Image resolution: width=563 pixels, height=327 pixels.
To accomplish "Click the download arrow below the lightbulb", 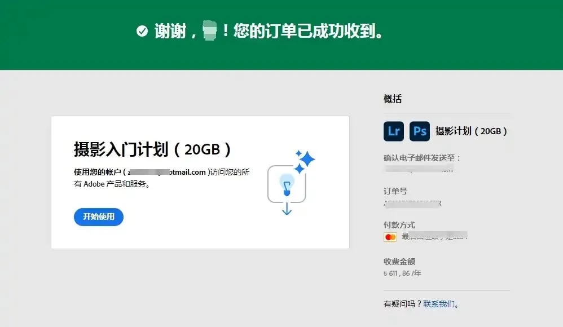I will click(x=287, y=210).
